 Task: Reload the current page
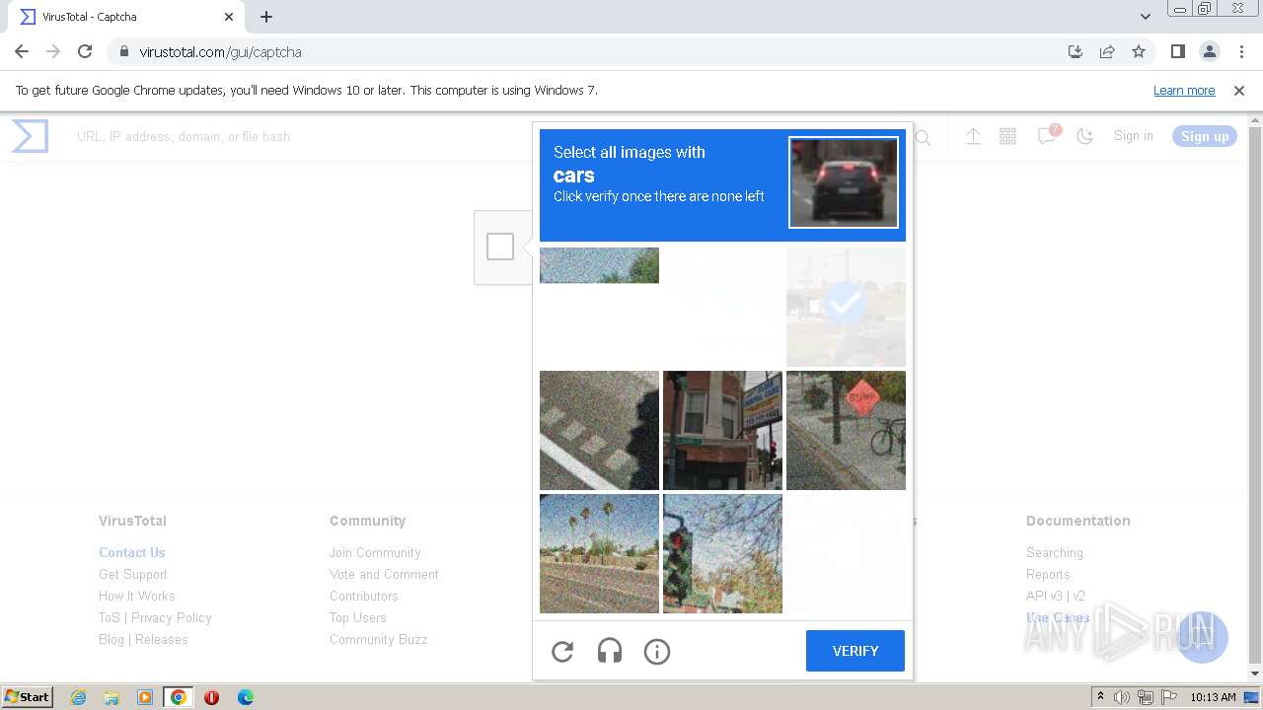pos(85,51)
